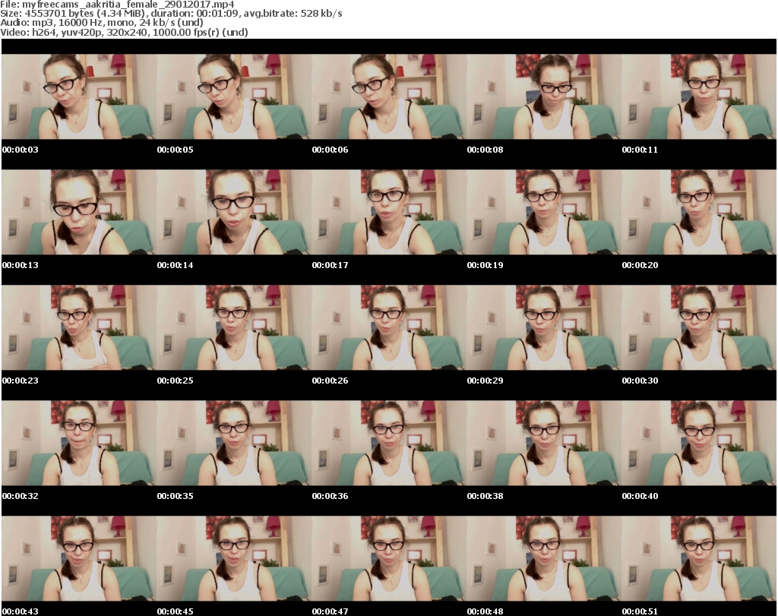
Task: Select the thumbnail frame at 00:00:14
Action: tap(234, 212)
